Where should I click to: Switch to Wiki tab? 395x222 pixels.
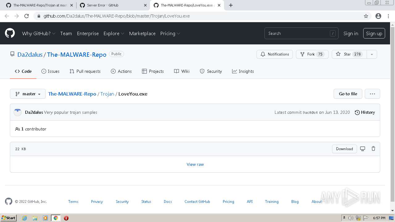[x=182, y=71]
